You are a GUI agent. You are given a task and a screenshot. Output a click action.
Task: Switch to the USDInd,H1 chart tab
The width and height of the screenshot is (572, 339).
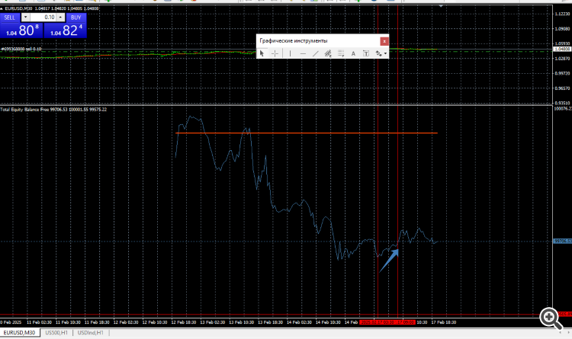pos(91,332)
